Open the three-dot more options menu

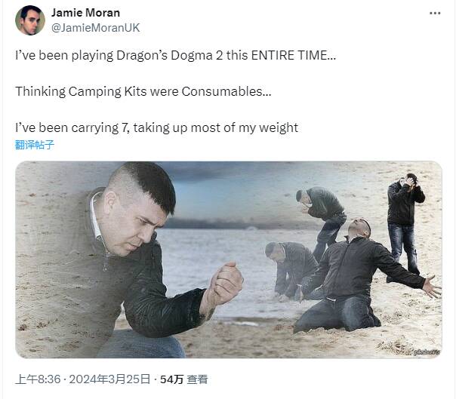[x=435, y=13]
